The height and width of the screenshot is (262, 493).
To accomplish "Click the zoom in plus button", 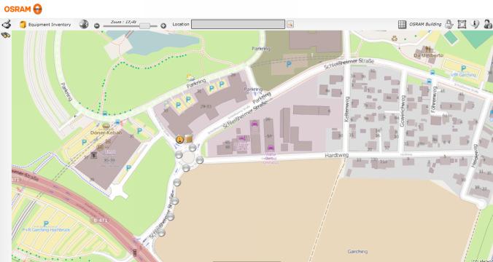I will (163, 25).
